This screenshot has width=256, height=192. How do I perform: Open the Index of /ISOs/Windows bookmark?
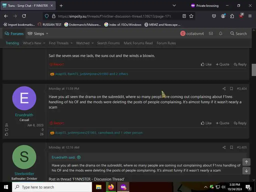(x=123, y=25)
